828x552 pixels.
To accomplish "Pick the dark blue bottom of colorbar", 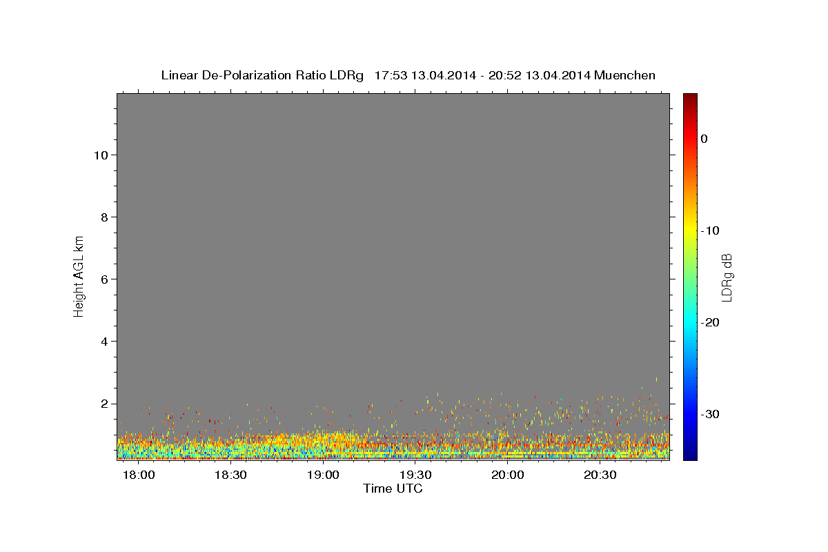I will tap(690, 454).
